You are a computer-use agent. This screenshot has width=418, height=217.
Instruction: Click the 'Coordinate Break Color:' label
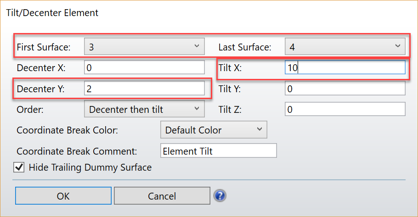coord(67,130)
